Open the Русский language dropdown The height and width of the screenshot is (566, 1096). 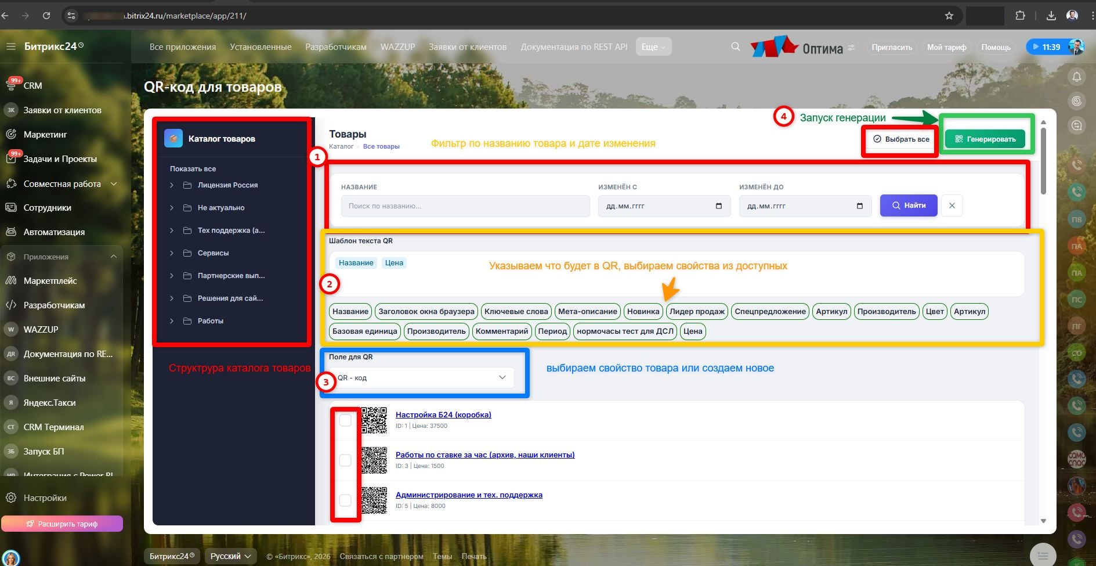coord(230,556)
